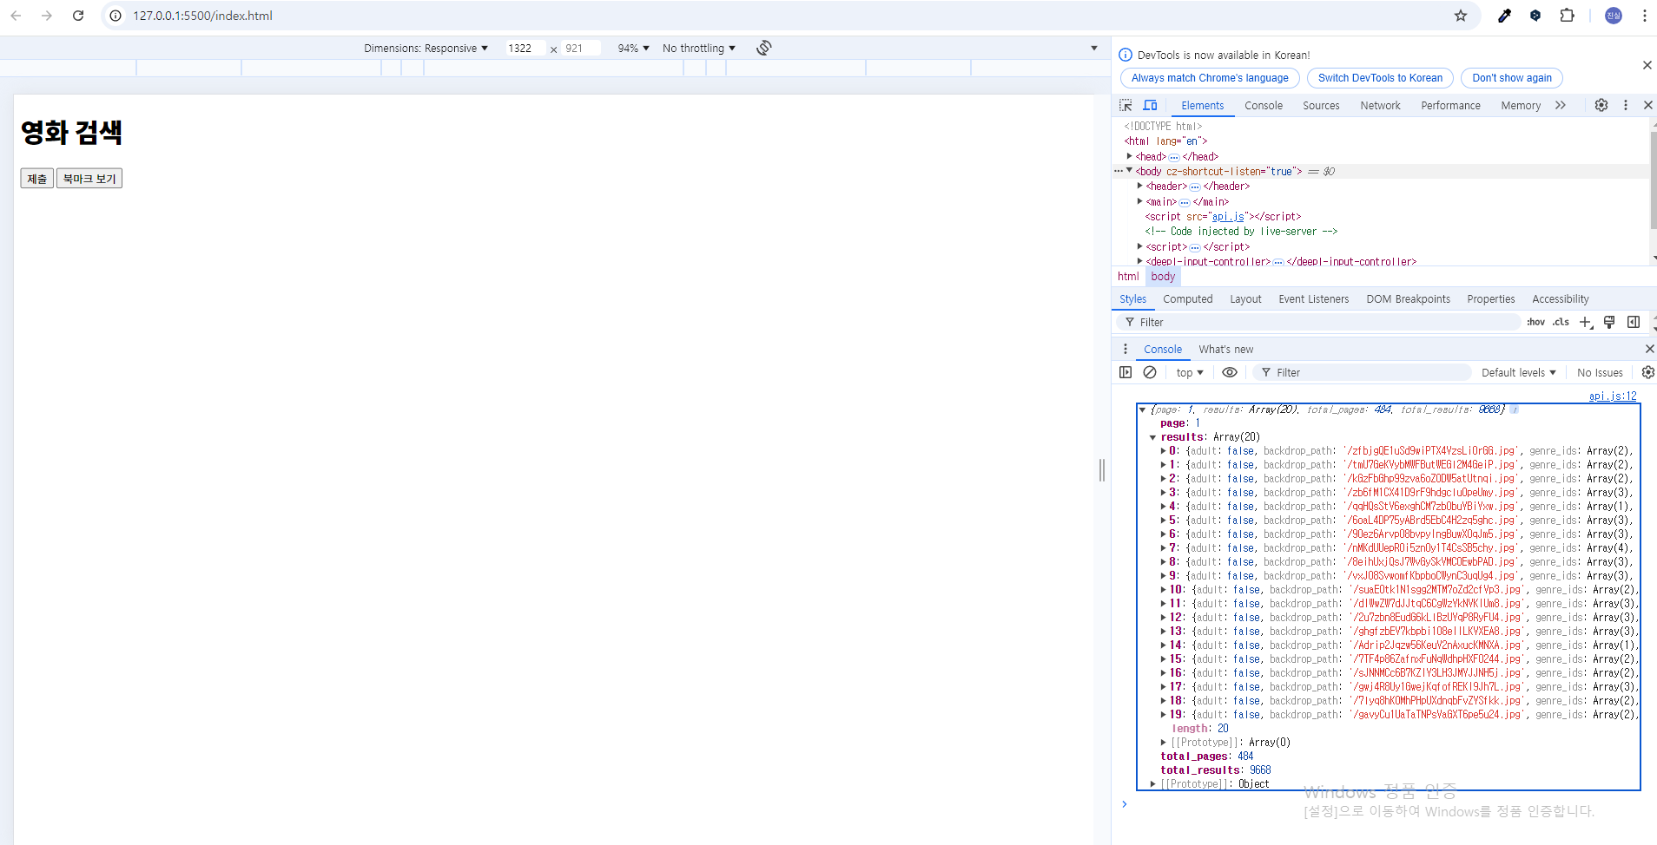Click the 제출 submit button
The image size is (1657, 845).
click(x=37, y=179)
